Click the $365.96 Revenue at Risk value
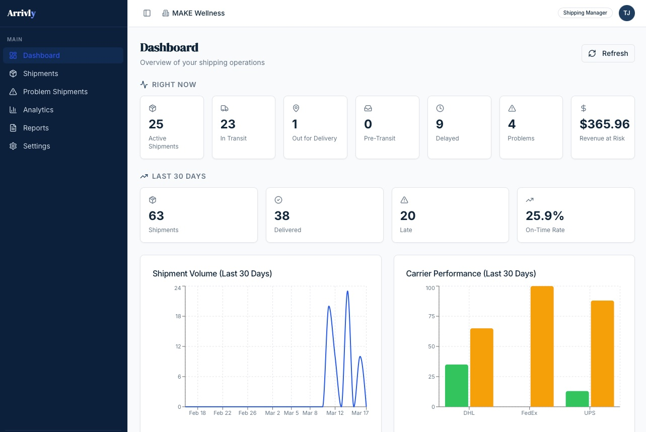 [x=605, y=124]
